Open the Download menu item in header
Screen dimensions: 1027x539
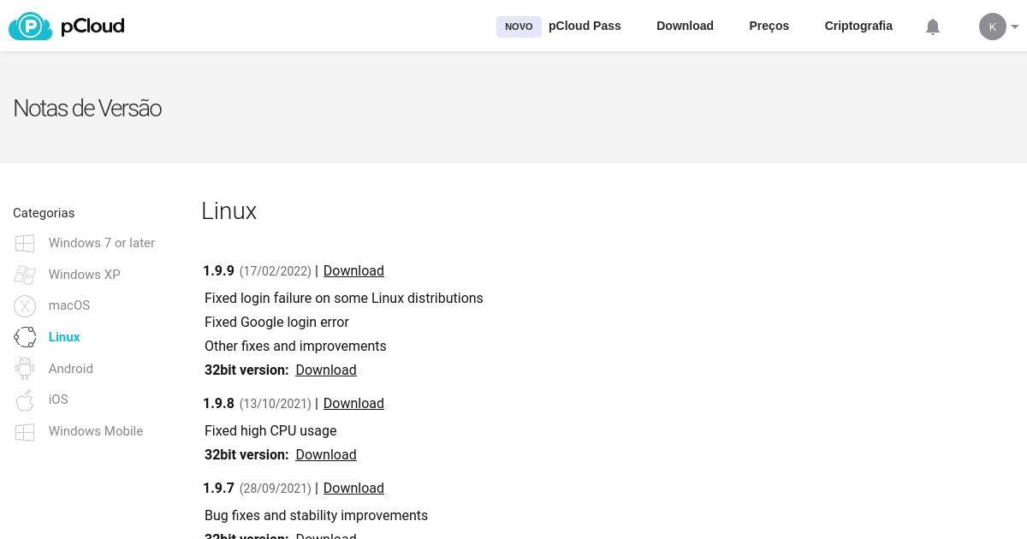[685, 26]
